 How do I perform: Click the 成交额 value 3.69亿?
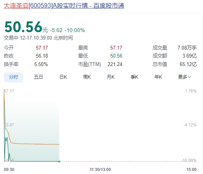pyautogui.click(x=190, y=56)
